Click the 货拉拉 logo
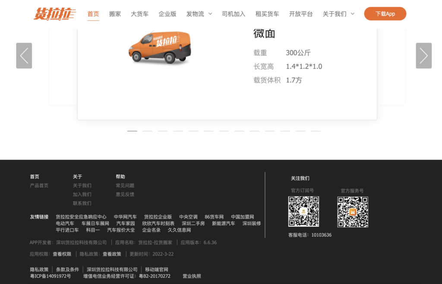The height and width of the screenshot is (284, 442). (x=55, y=14)
